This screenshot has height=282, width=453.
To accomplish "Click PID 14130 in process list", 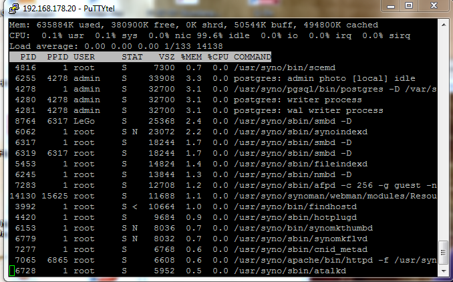I will tap(23, 196).
